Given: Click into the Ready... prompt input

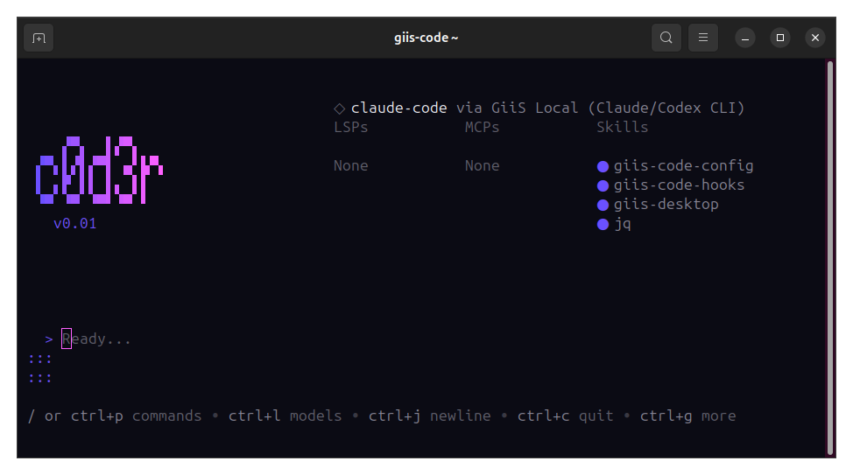Looking at the screenshot, I should point(96,339).
